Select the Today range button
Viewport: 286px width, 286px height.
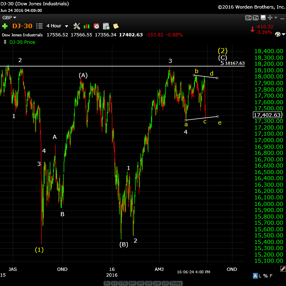pos(176,283)
